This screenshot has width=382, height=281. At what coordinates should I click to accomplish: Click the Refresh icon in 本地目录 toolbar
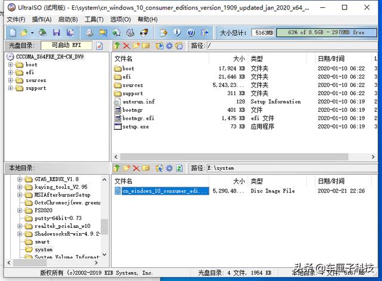(179, 168)
